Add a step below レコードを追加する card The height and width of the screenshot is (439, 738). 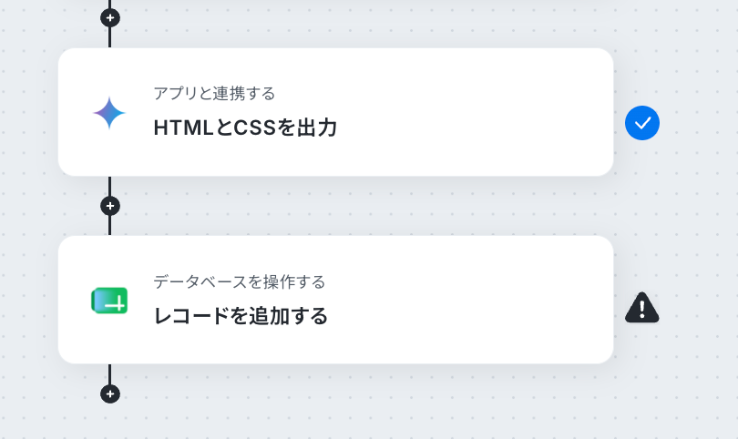coord(110,393)
